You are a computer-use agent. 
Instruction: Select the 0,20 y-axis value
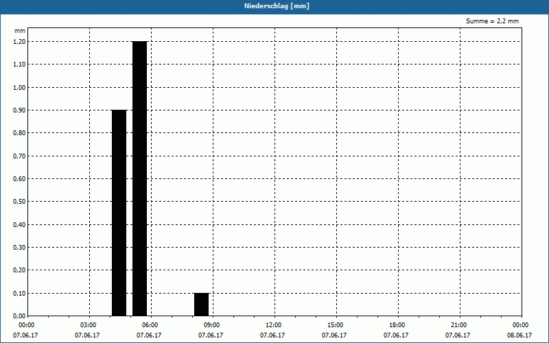20,270
